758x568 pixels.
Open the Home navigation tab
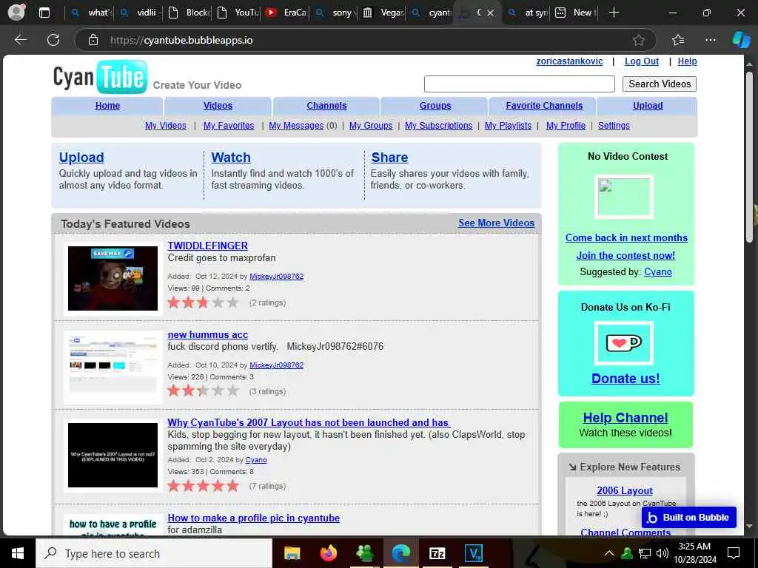tap(107, 106)
